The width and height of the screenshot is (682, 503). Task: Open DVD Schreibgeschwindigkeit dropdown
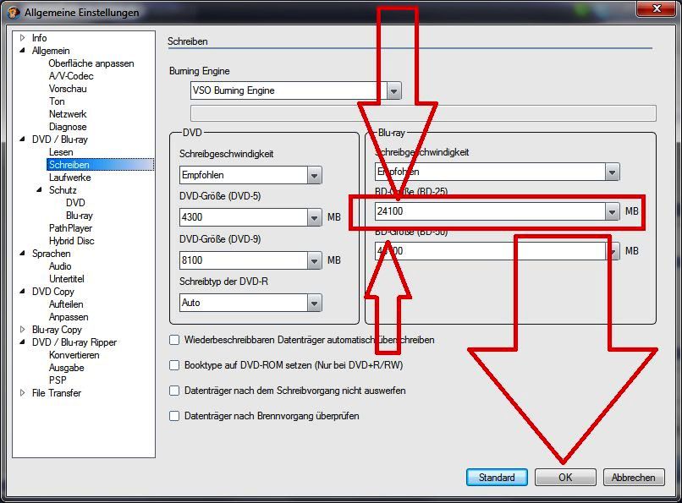pos(314,176)
